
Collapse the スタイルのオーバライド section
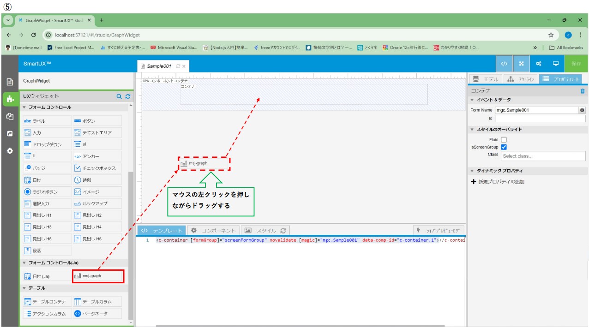pyautogui.click(x=472, y=130)
